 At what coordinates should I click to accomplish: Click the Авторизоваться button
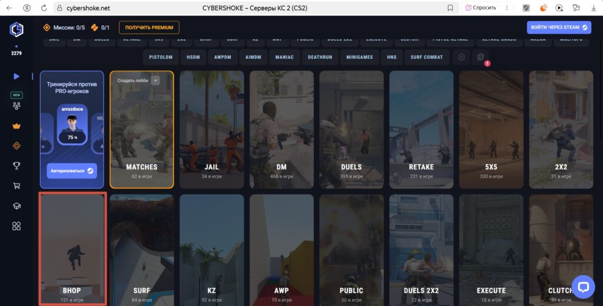coord(72,171)
